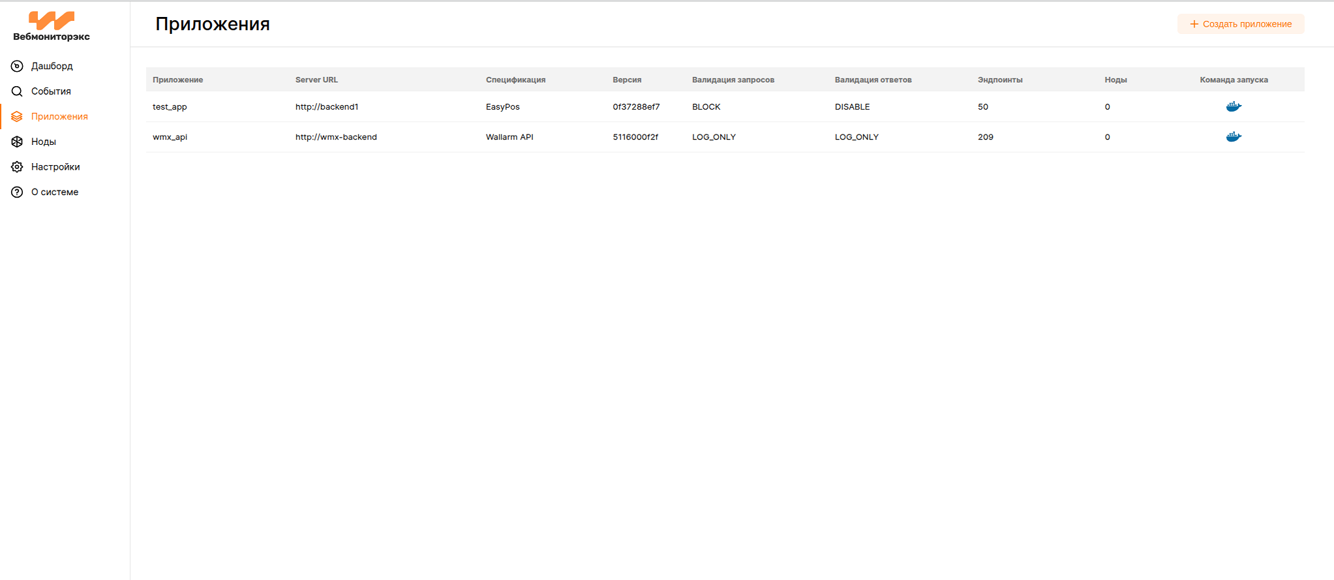Open the Ноды page in sidebar
Screen dimensions: 1334x580
(44, 142)
